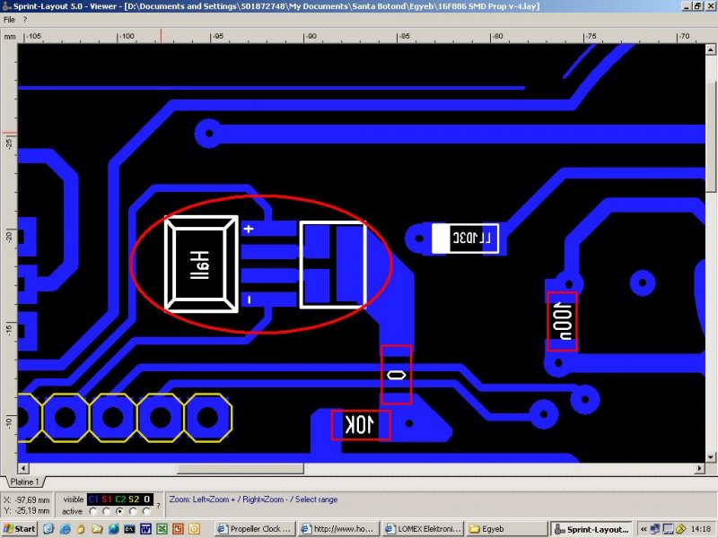Click the white SMD footprint beside Hall
718x538 pixels.
pyautogui.click(x=333, y=265)
